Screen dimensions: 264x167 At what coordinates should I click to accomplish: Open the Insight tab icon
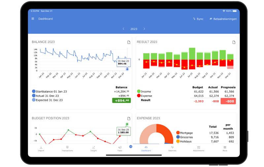[x=93, y=149]
